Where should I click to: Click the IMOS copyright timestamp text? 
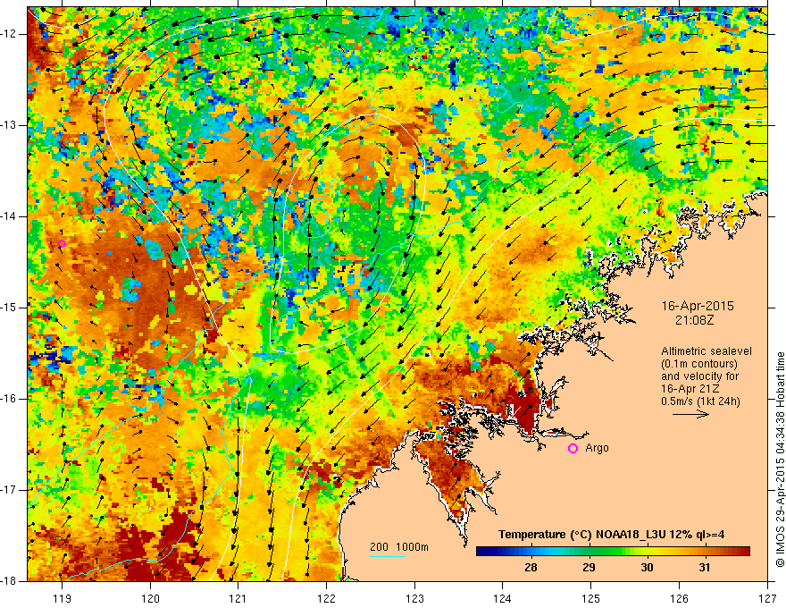coord(780,460)
